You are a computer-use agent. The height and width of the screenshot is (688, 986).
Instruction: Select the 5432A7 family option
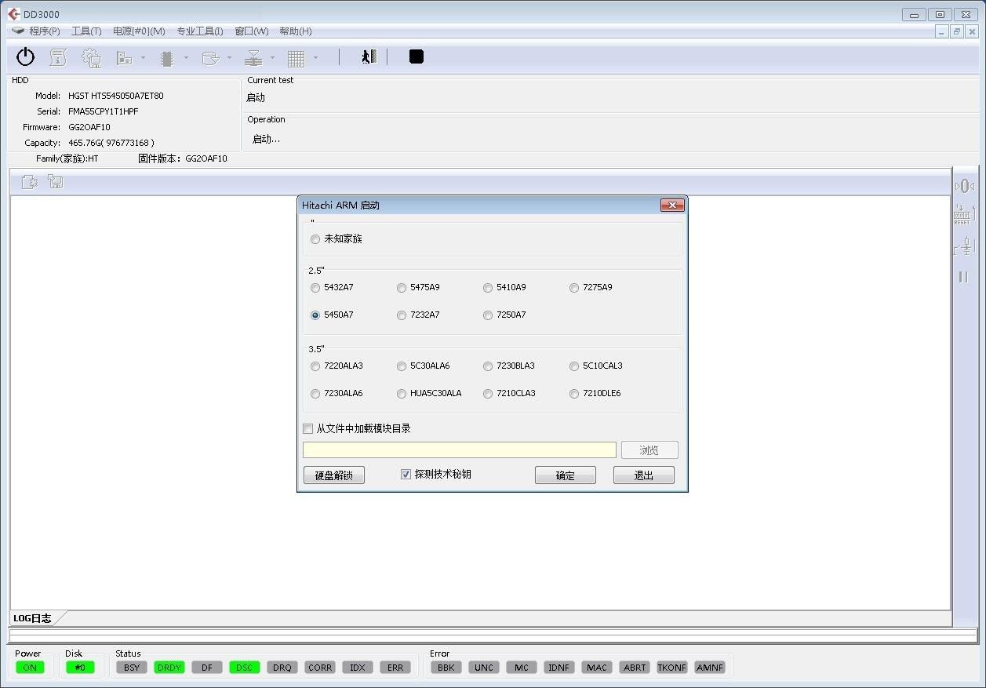pyautogui.click(x=315, y=288)
